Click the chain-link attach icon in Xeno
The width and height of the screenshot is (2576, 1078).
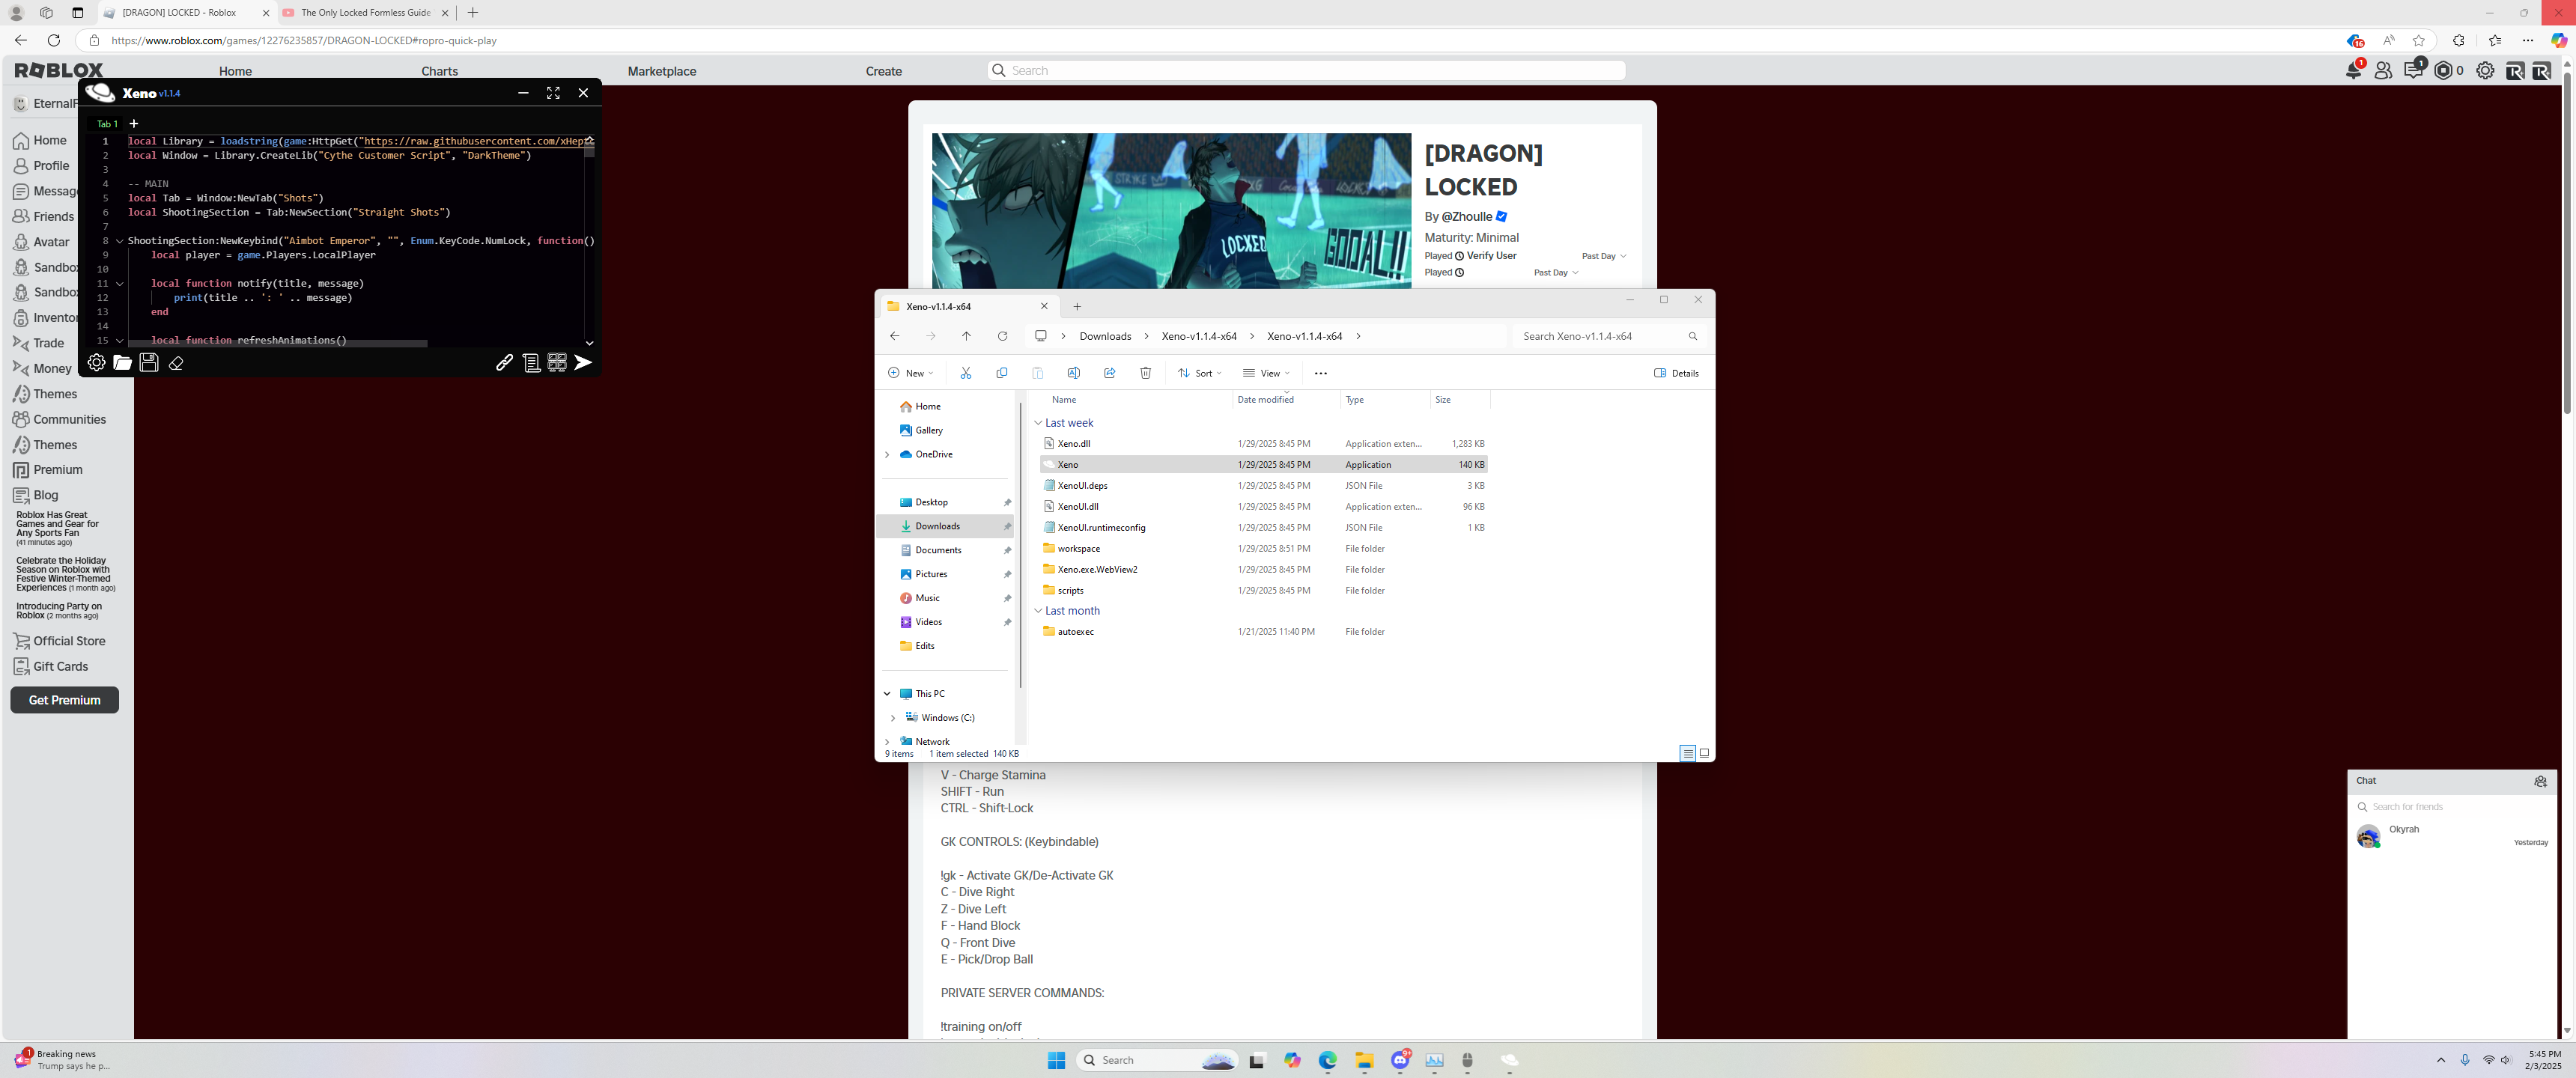pos(505,363)
